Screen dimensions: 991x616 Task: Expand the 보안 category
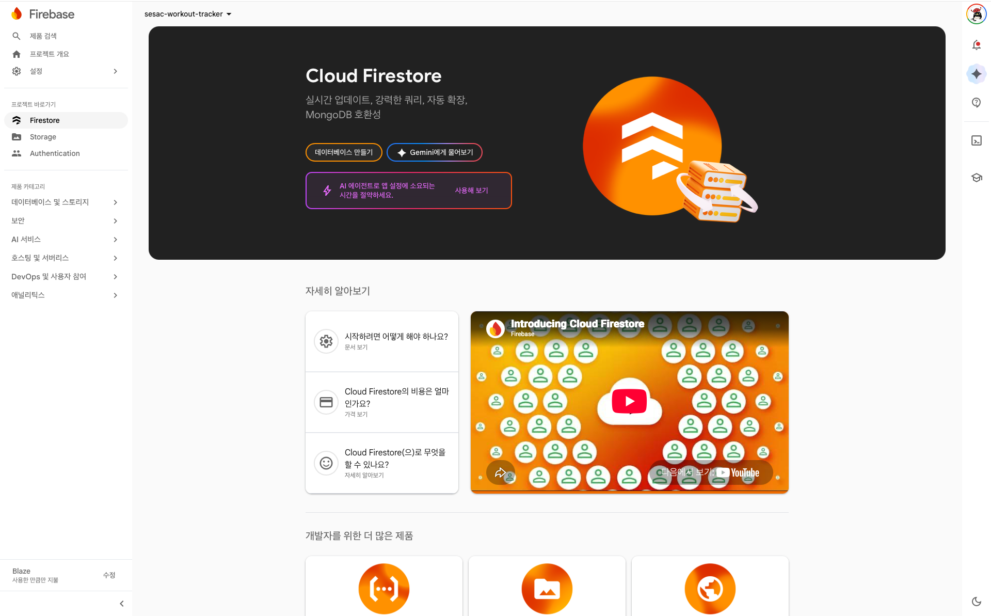tap(66, 221)
